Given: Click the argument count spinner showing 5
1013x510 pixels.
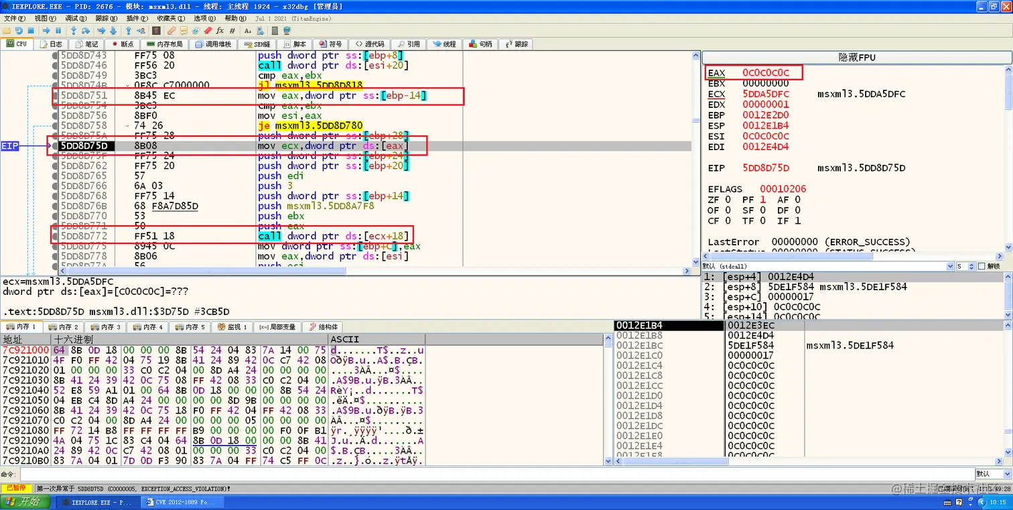Looking at the screenshot, I should [x=967, y=266].
